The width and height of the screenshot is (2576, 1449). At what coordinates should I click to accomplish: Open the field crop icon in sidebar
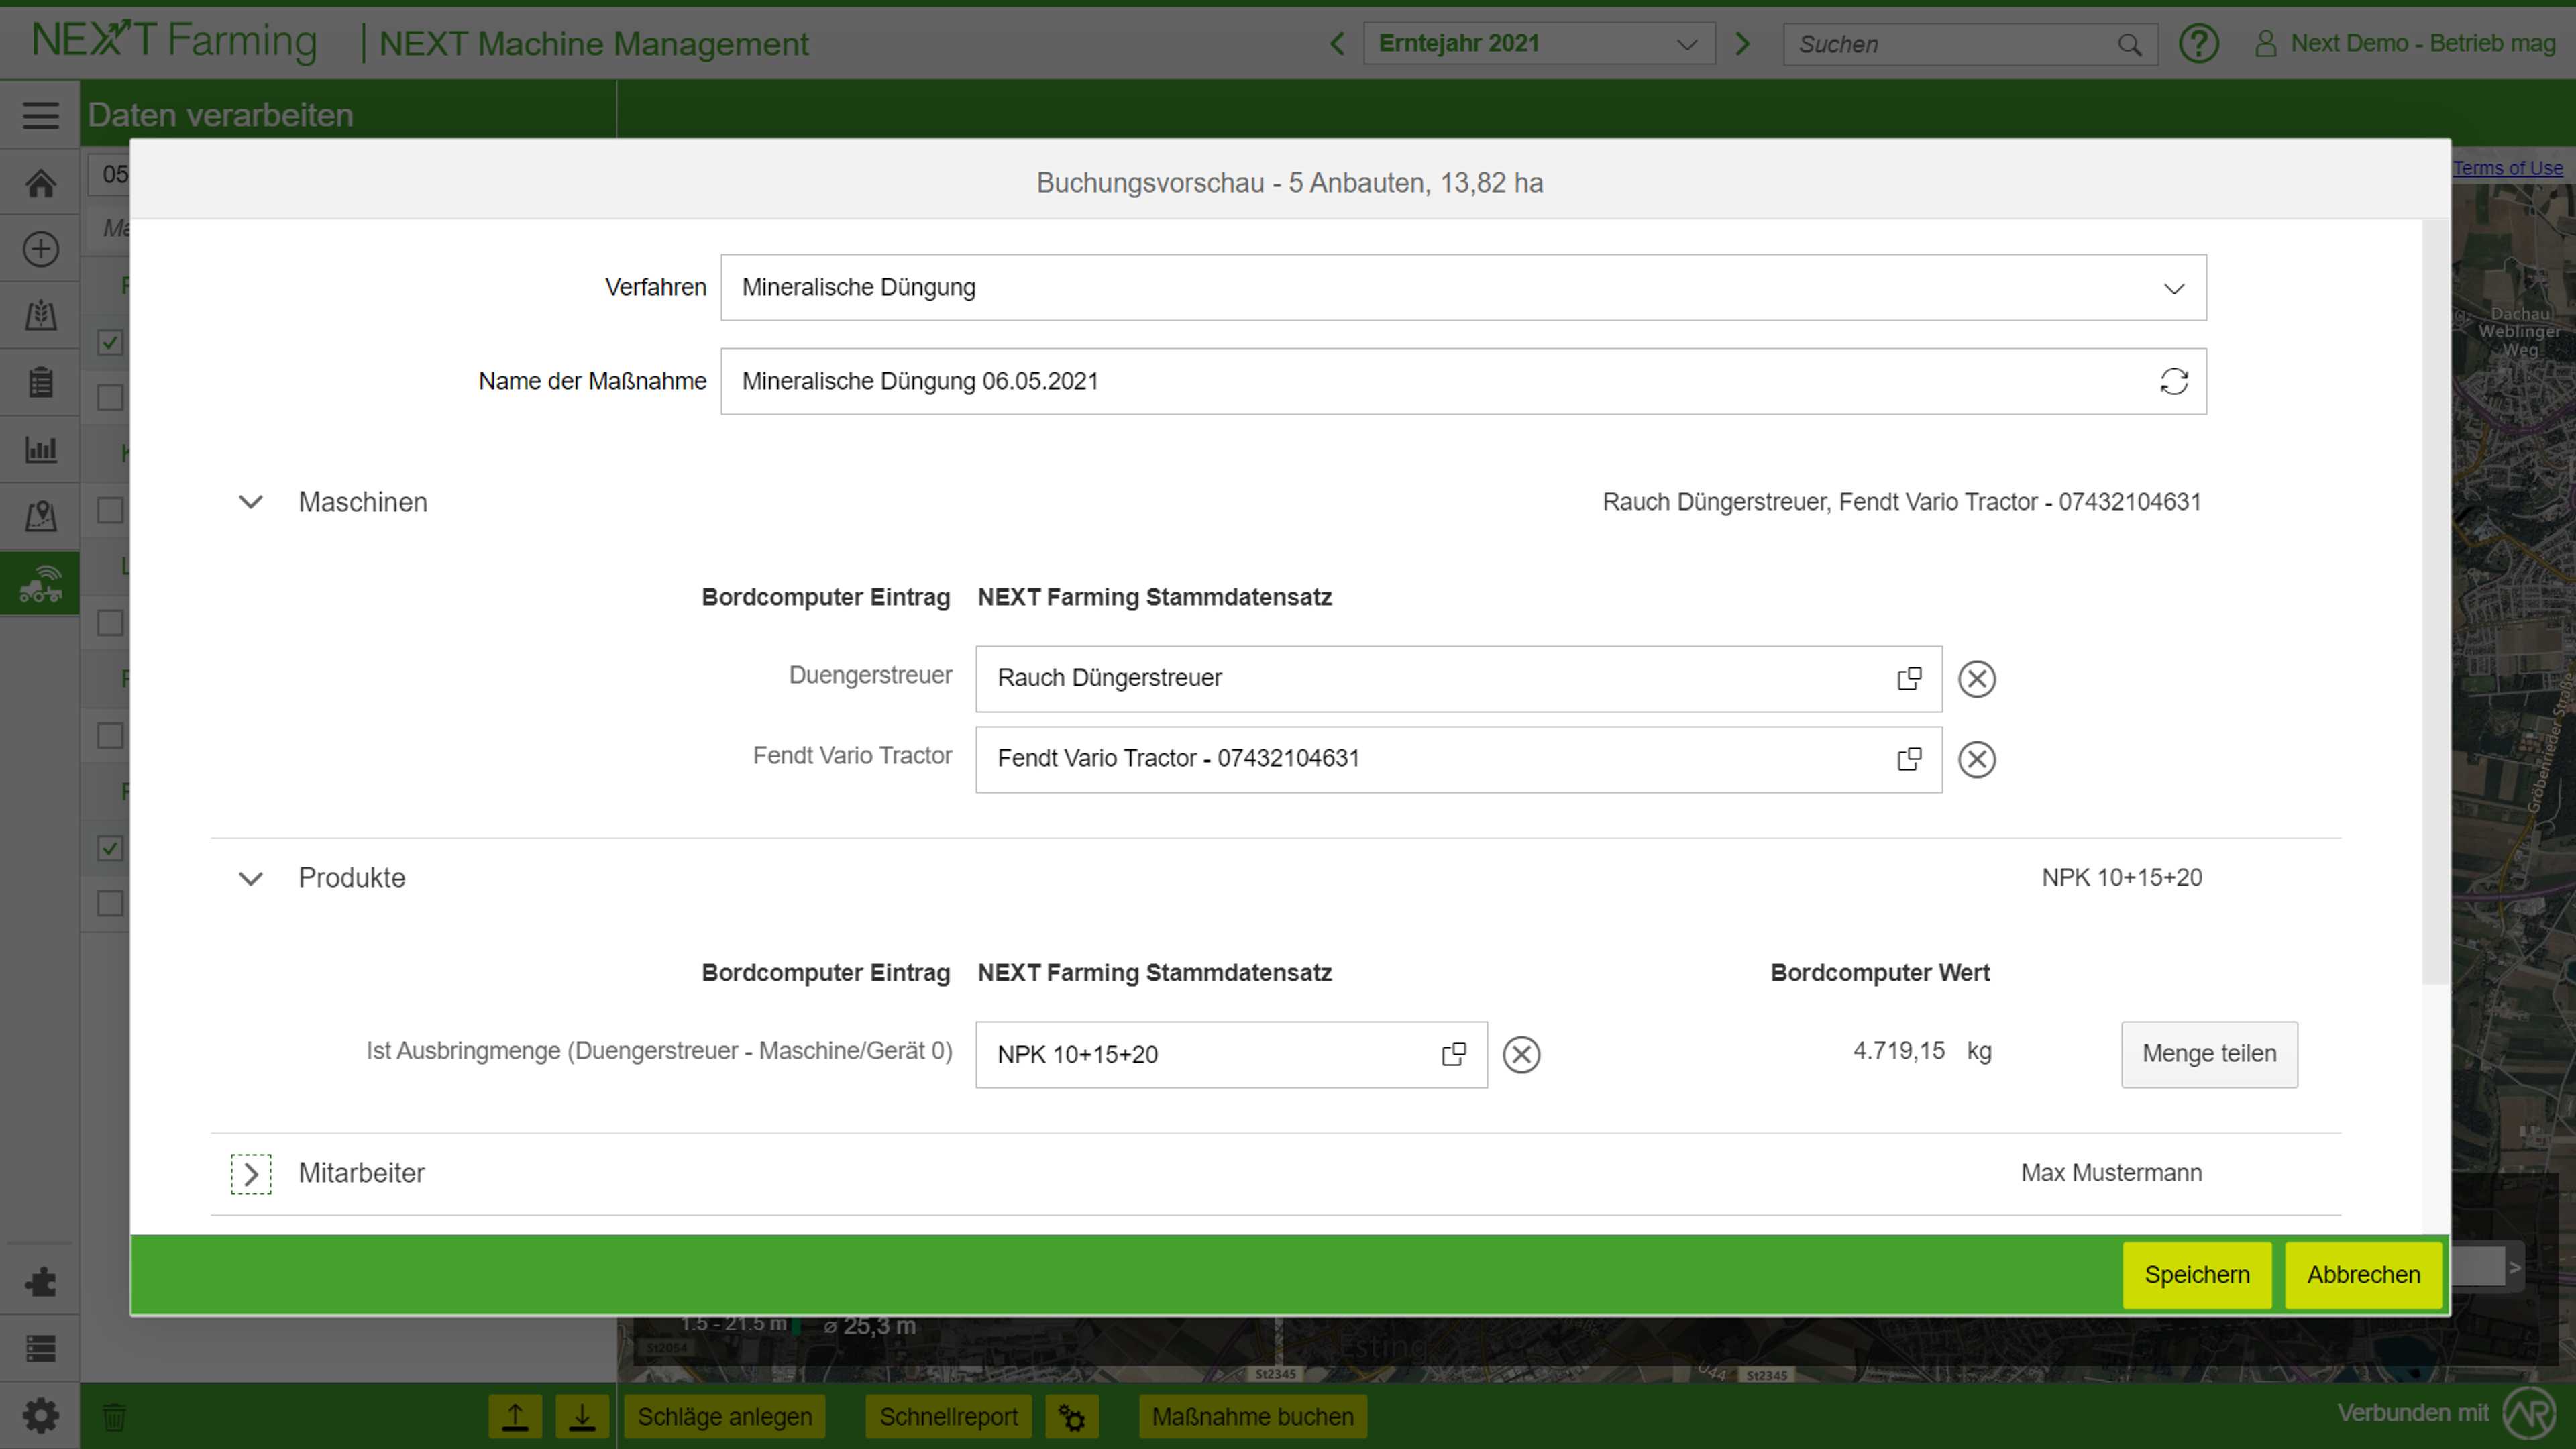click(x=40, y=316)
